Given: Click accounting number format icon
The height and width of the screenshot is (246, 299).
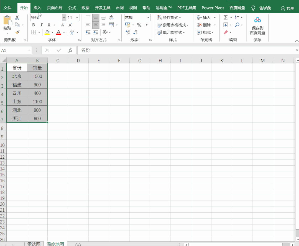Looking at the screenshot, I should point(127,25).
